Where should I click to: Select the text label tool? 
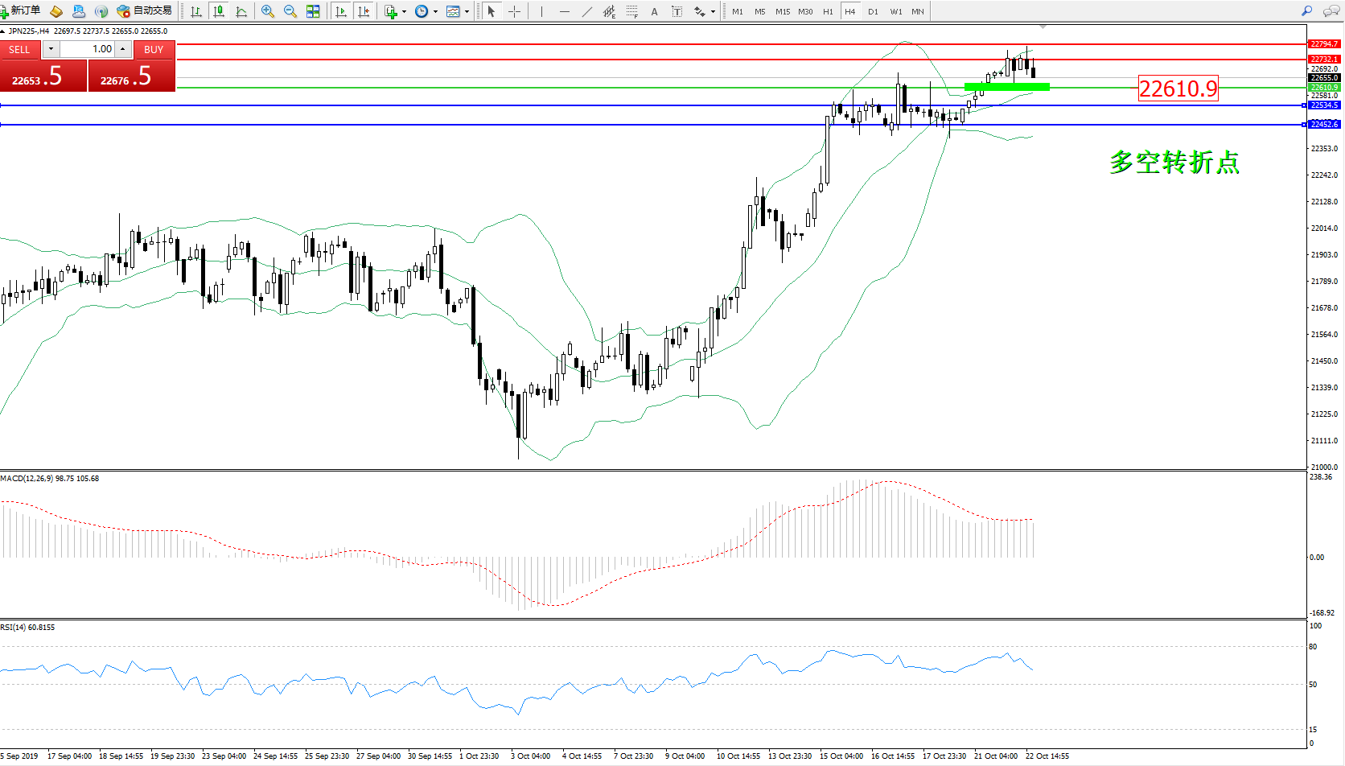tap(654, 11)
